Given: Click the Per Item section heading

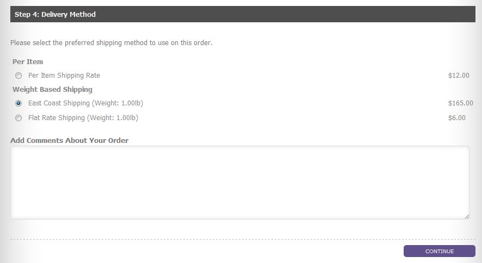Looking at the screenshot, I should point(28,62).
